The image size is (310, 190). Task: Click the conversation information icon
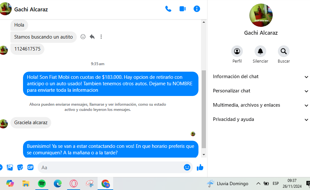pyautogui.click(x=197, y=9)
